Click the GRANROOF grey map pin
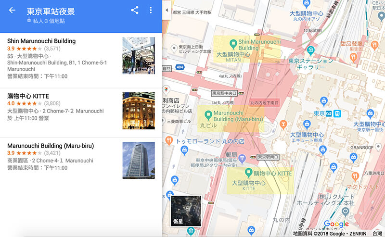Viewport: 385px width, 237px height. pyautogui.click(x=378, y=147)
